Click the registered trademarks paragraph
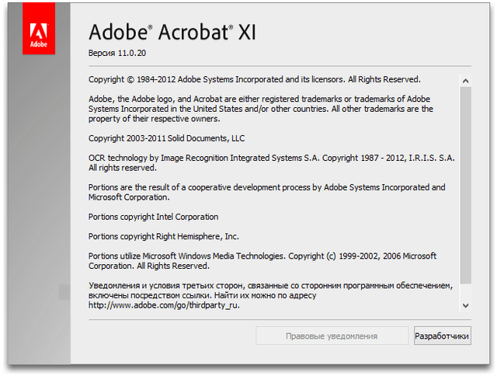The height and width of the screenshot is (376, 497). click(260, 109)
